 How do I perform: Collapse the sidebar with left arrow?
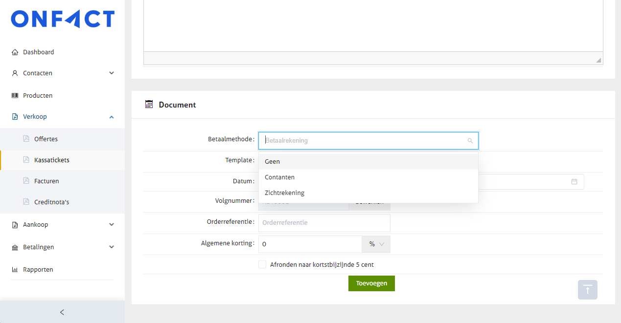pyautogui.click(x=62, y=312)
